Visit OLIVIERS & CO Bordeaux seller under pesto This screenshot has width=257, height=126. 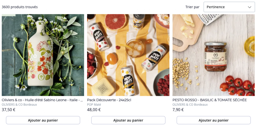190,105
